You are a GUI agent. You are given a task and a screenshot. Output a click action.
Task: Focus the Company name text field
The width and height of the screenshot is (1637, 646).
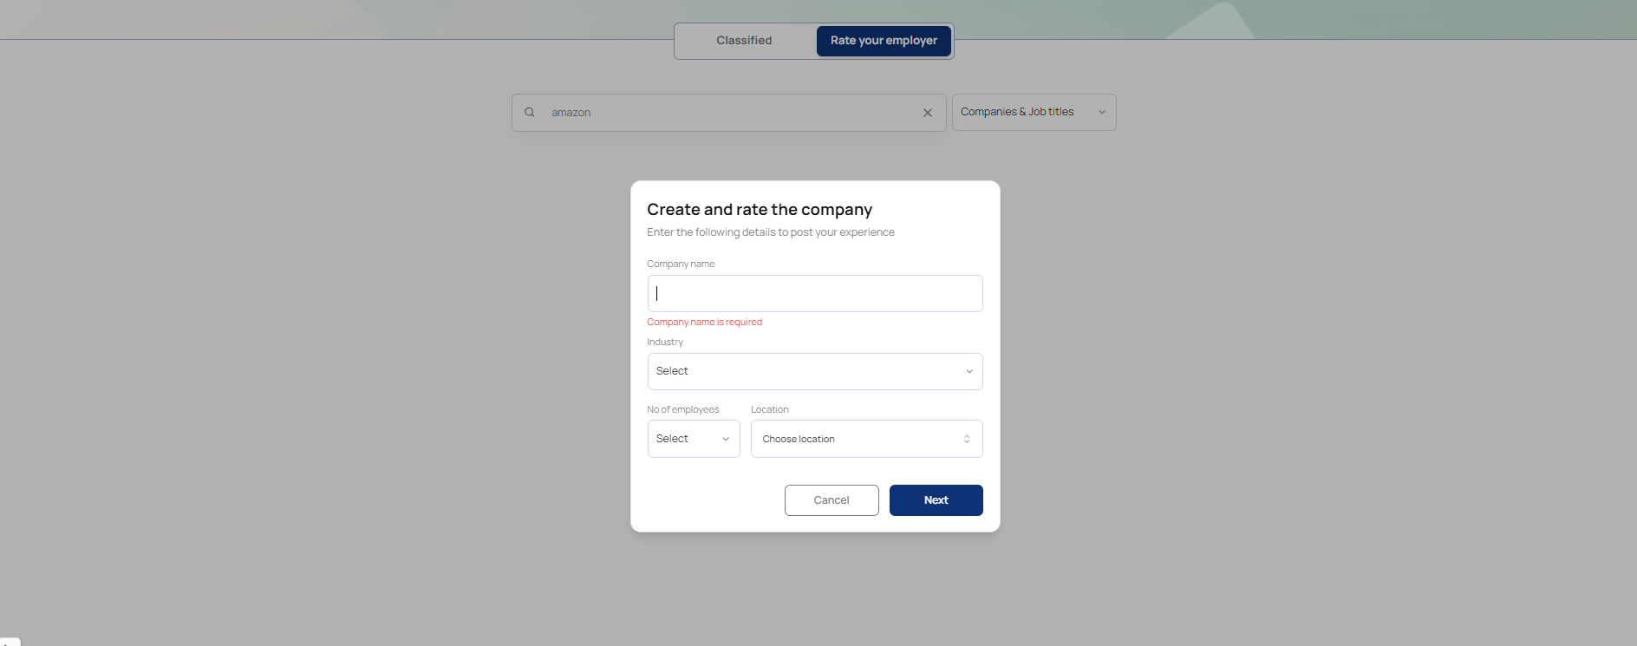coord(815,293)
